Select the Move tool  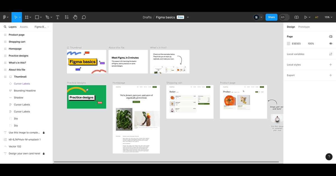pos(16,17)
